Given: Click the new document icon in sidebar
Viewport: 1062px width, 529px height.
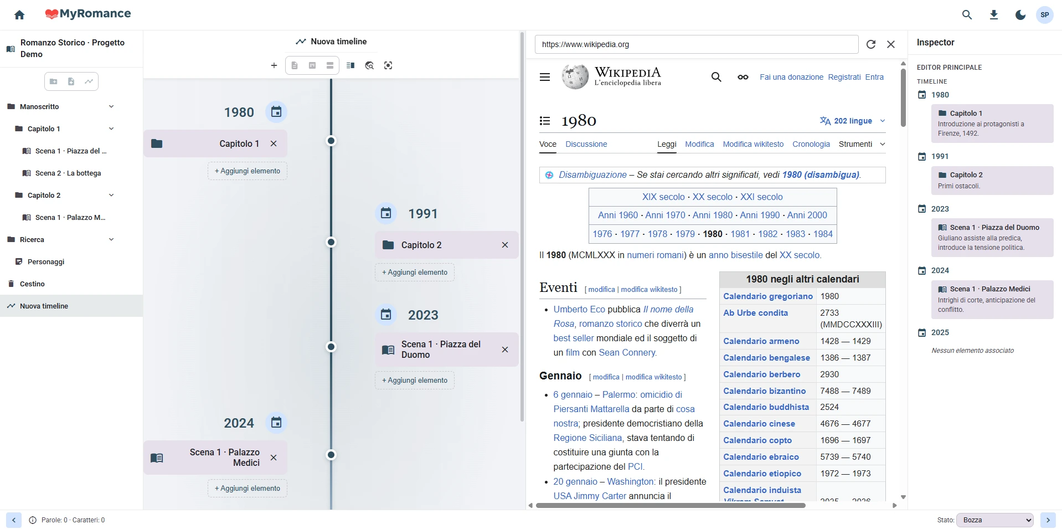Looking at the screenshot, I should [71, 81].
